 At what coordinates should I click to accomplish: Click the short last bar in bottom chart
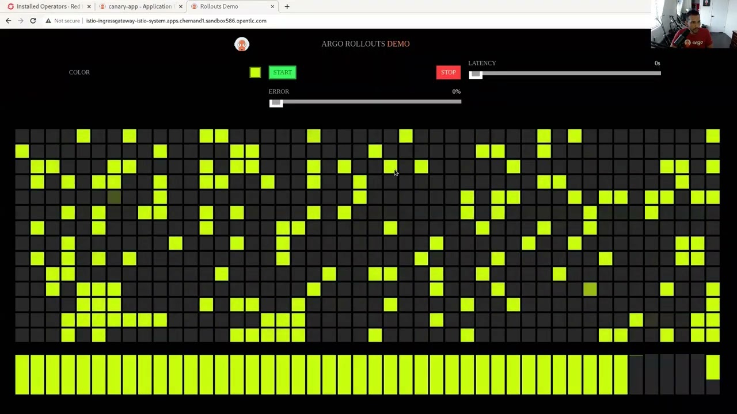click(x=713, y=367)
